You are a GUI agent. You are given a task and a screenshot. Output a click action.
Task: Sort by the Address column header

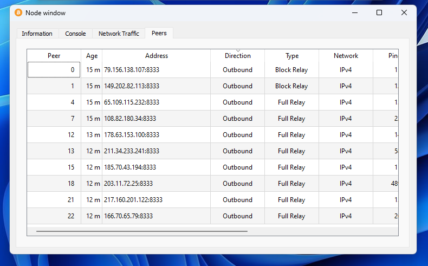157,56
